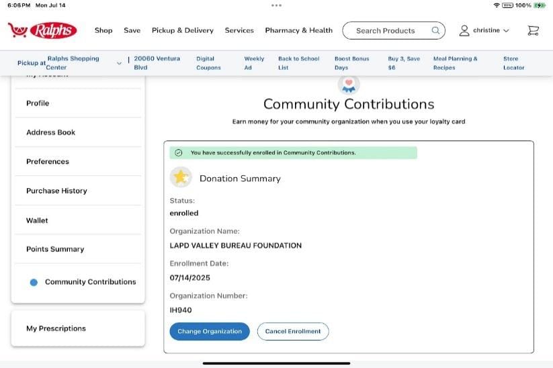Click the successfully enrolled confirmation message

click(293, 153)
